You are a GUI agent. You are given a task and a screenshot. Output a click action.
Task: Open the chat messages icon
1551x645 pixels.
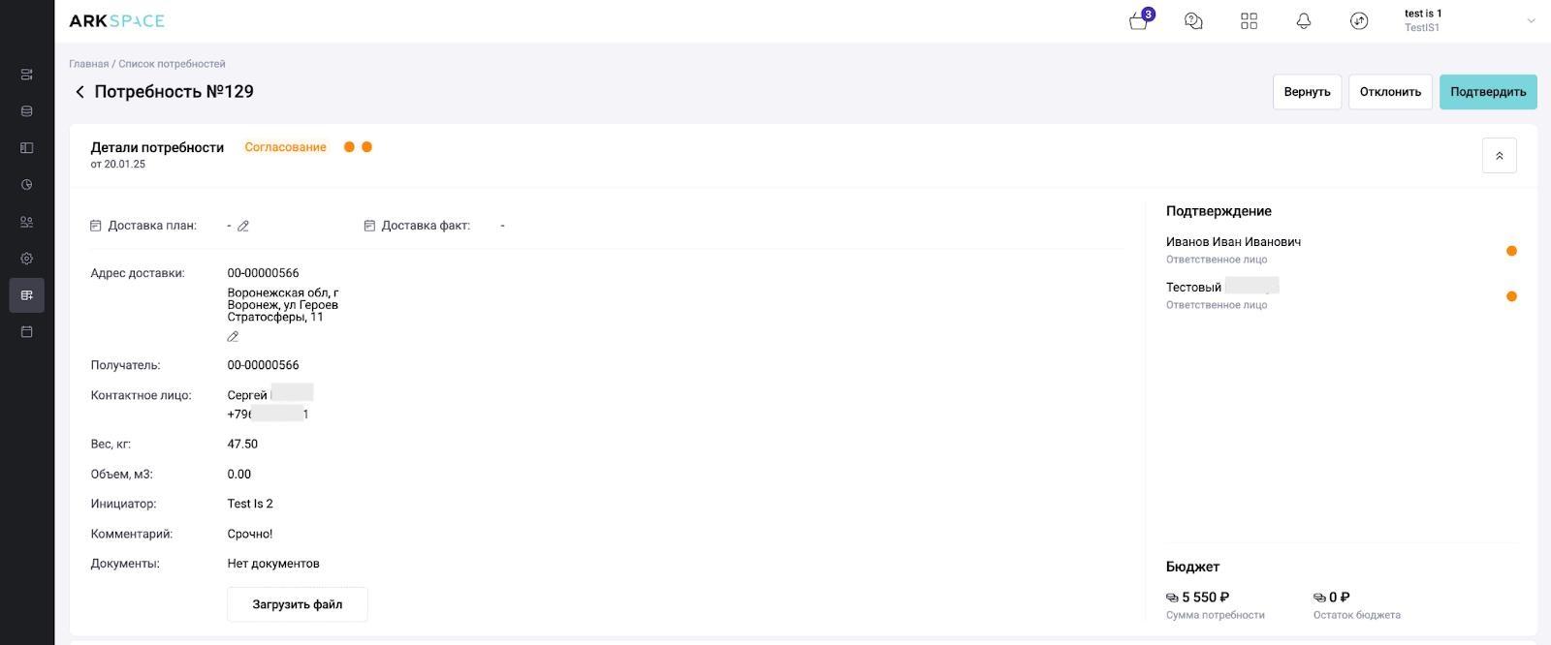click(1193, 20)
